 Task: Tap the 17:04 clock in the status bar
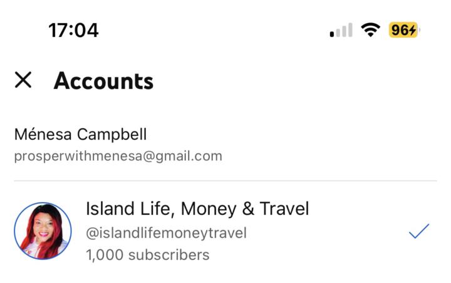pyautogui.click(x=73, y=30)
